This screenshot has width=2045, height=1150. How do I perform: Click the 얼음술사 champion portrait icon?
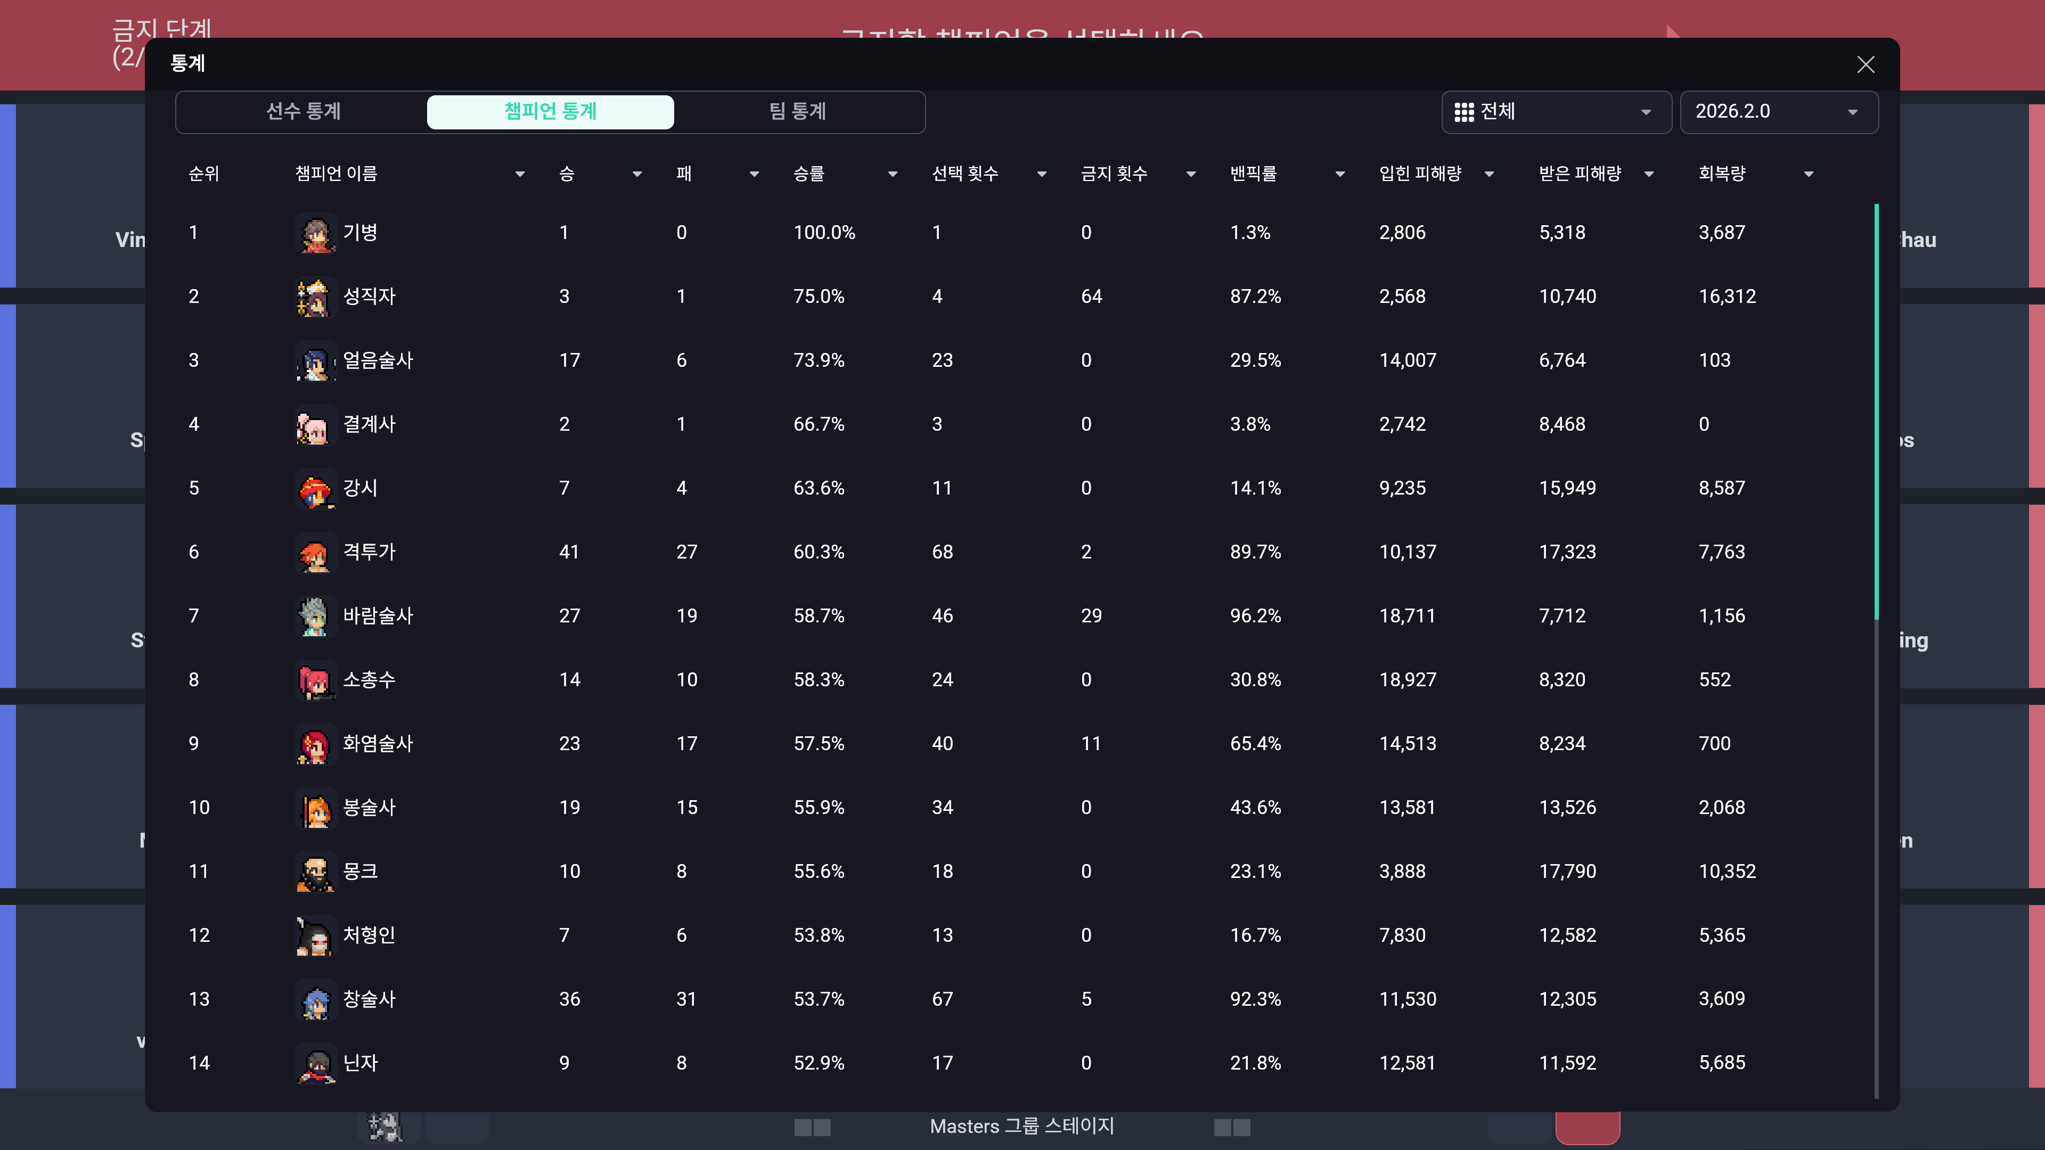pos(315,361)
